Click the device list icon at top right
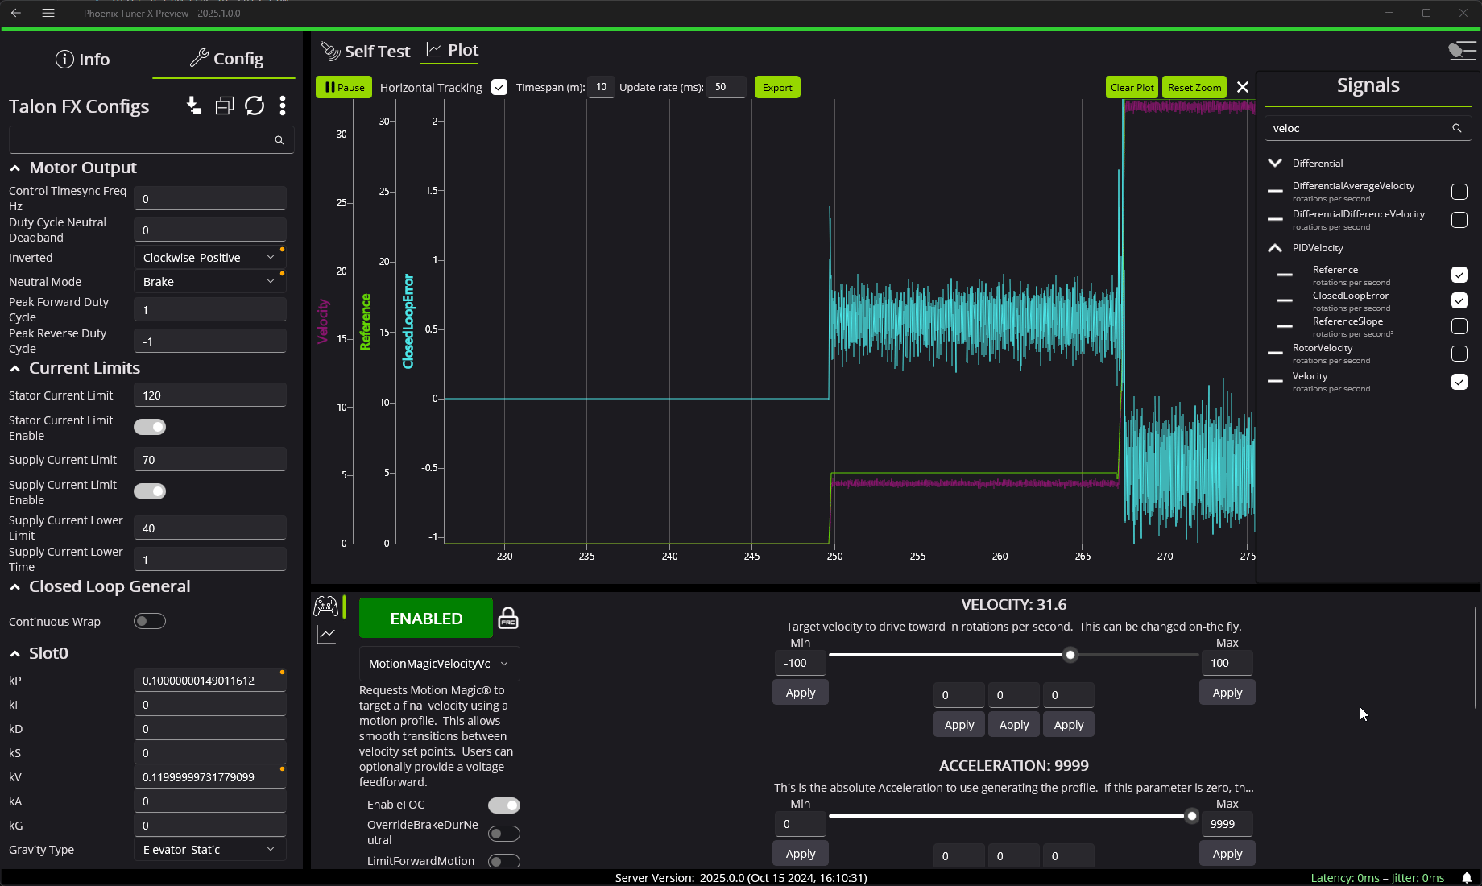The width and height of the screenshot is (1482, 886). point(1462,51)
